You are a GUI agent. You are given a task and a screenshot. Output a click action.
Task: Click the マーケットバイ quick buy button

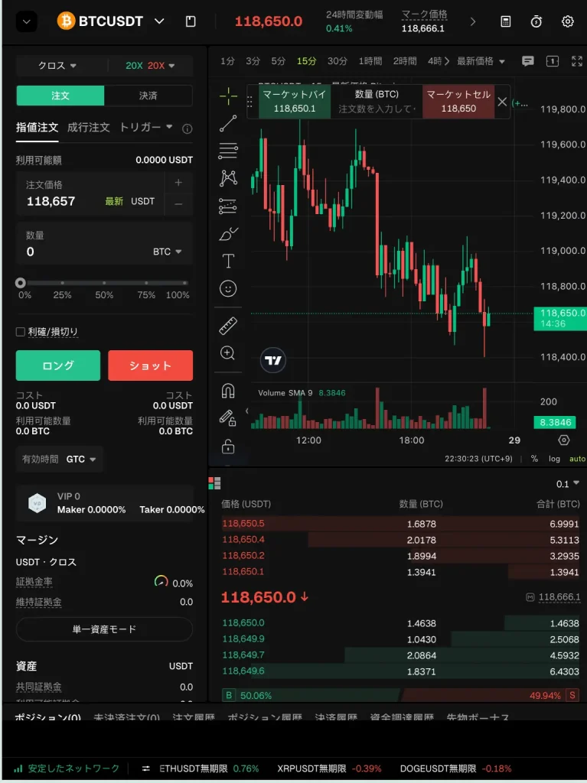pyautogui.click(x=295, y=102)
